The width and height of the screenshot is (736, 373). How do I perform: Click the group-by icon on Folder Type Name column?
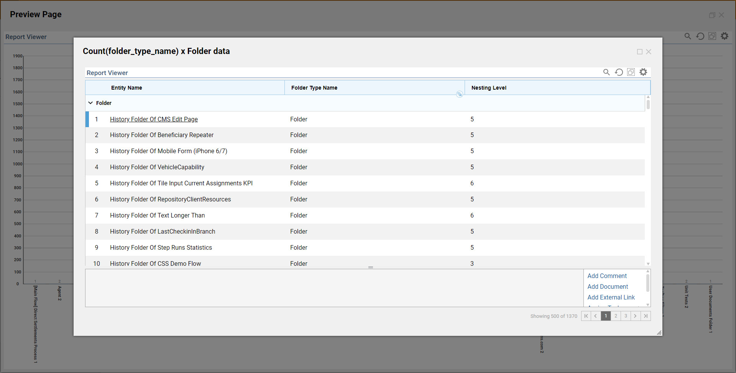[459, 94]
